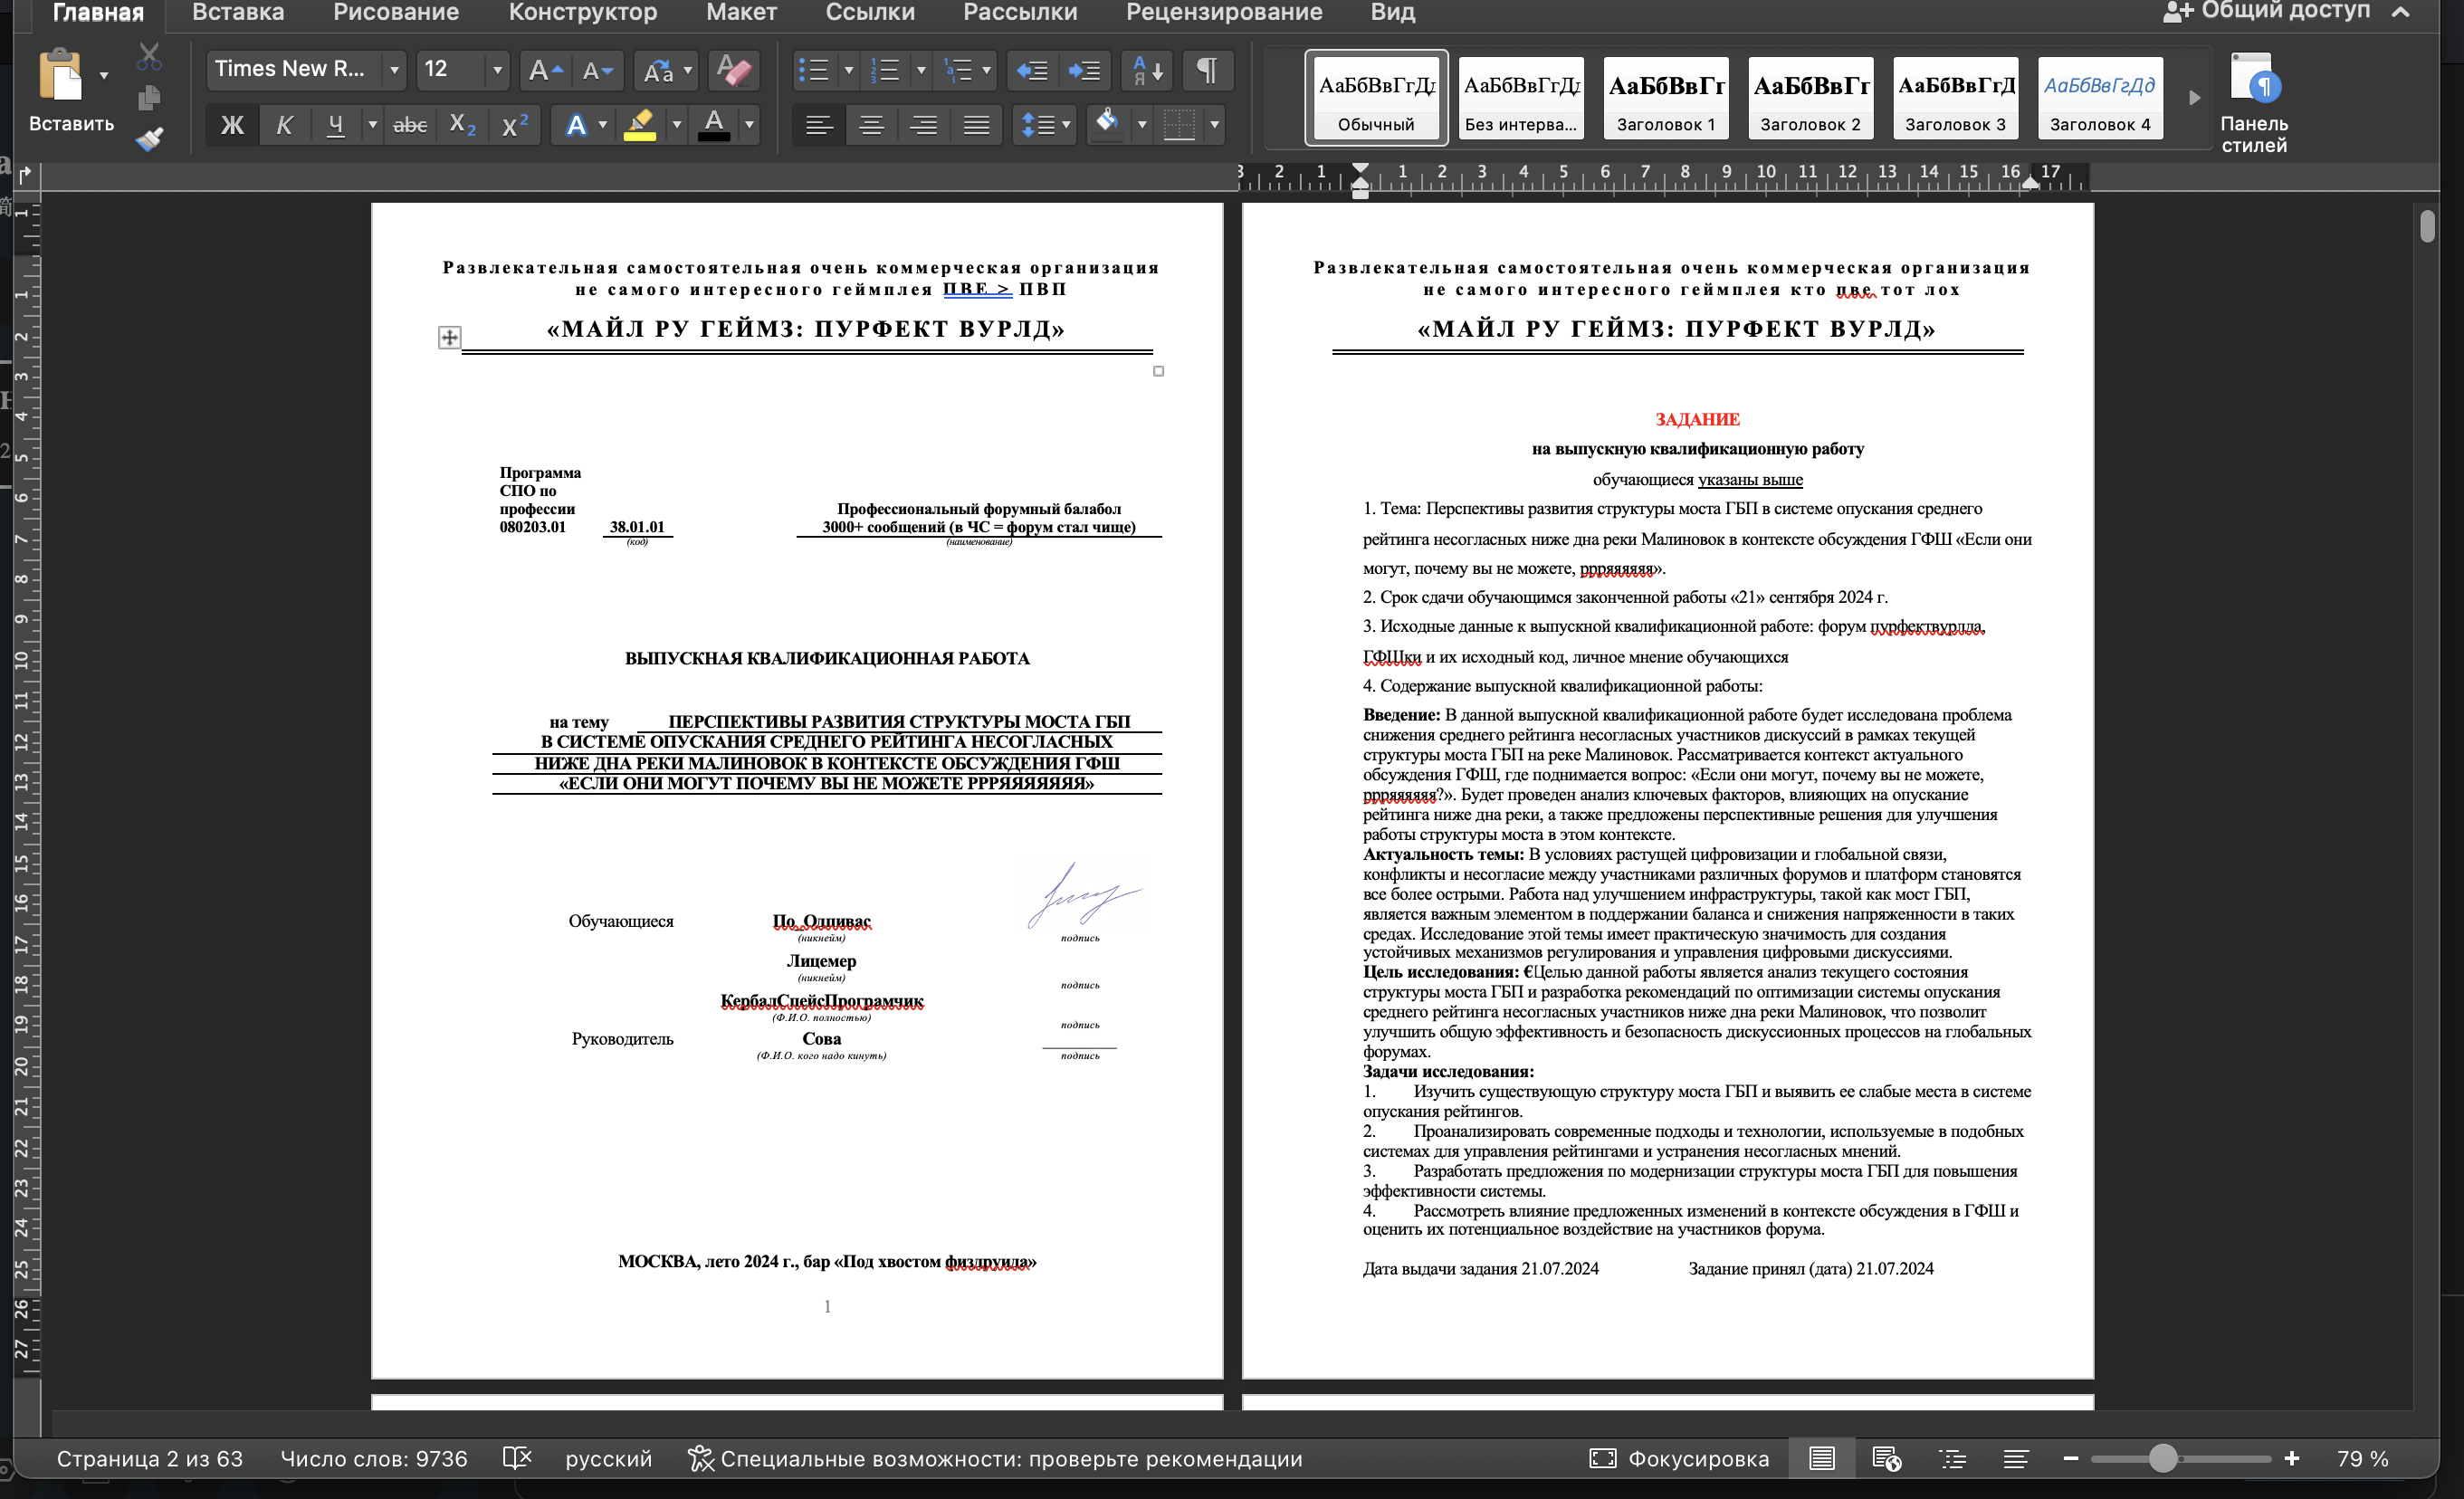Switch to the Вставка tab
2464x1499 pixels.
click(x=238, y=12)
